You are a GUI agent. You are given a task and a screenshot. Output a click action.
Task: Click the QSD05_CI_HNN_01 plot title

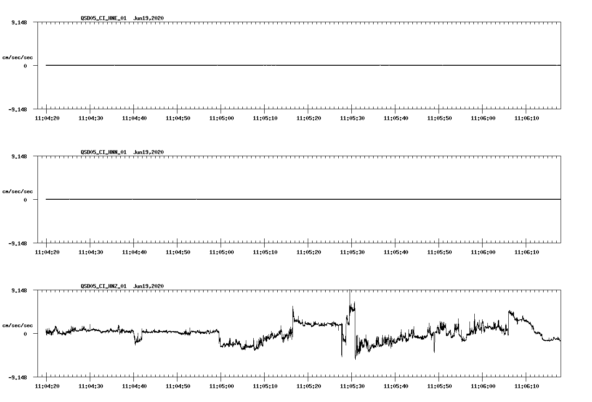(122, 152)
